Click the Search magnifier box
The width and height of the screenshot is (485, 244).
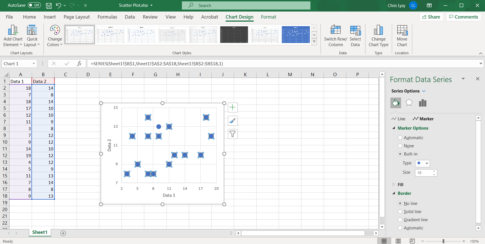click(x=246, y=5)
